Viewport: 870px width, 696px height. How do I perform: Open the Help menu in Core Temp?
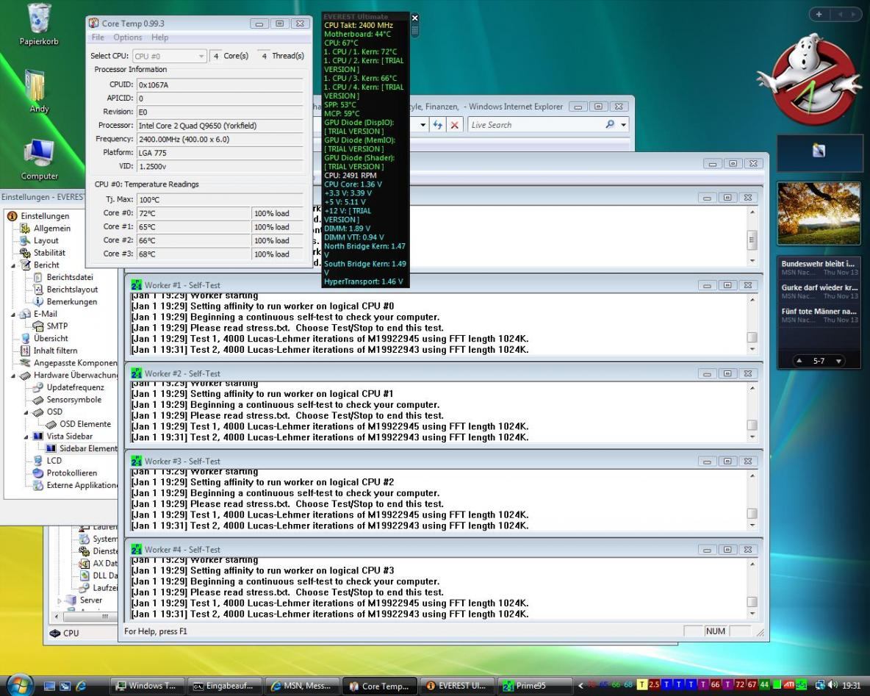159,37
